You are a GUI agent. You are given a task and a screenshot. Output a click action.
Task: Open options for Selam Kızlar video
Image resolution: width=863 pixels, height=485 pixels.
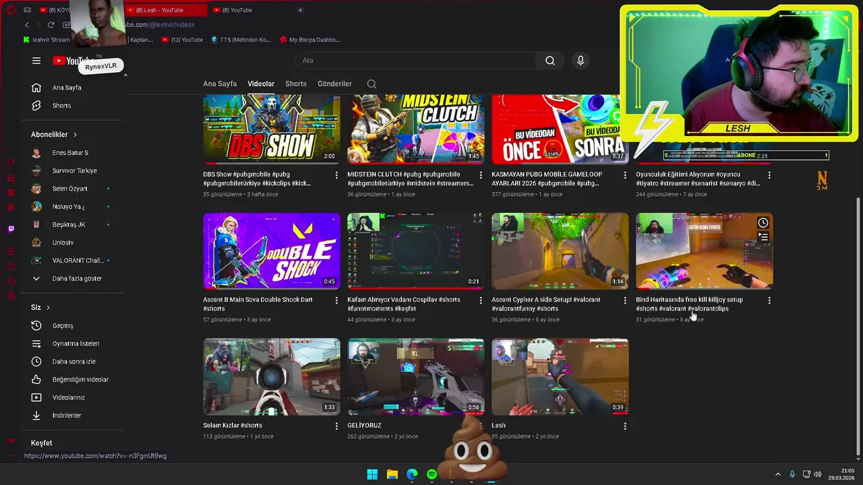pyautogui.click(x=336, y=426)
